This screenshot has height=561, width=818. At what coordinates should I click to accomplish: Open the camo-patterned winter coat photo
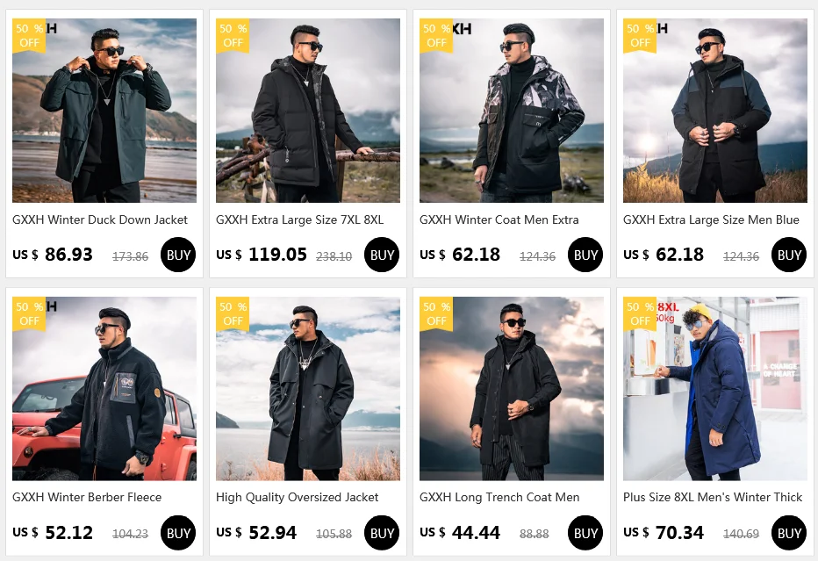coord(511,111)
